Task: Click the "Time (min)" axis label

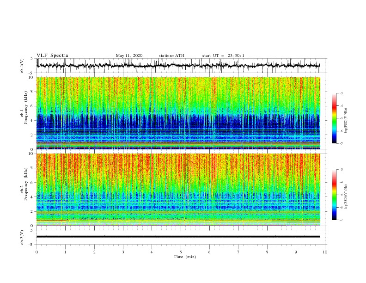Action: point(185,257)
